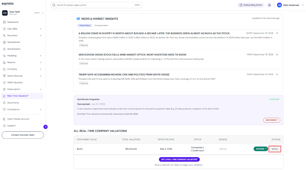Screen dimensions: 306x170
Task: Open Onboarding Drafts
Action: click(x=251, y=5)
